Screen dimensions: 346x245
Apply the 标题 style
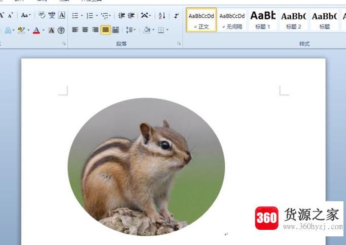(325, 20)
